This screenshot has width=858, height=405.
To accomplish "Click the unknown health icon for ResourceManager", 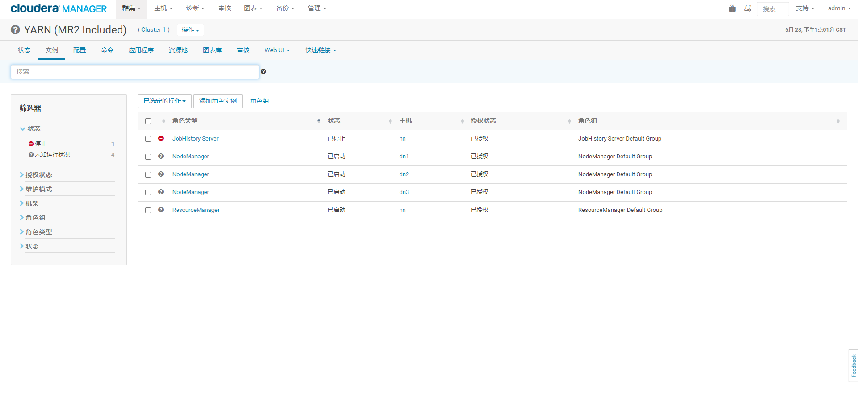I will (161, 210).
